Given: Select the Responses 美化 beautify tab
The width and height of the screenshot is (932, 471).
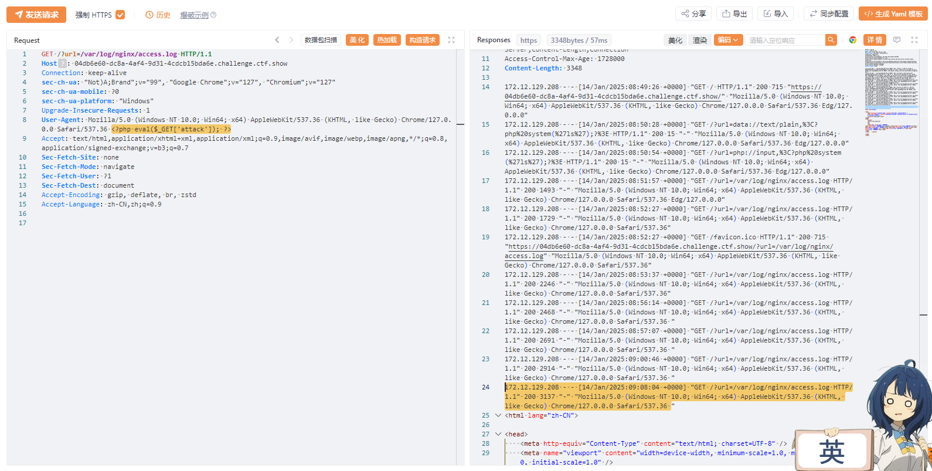Looking at the screenshot, I should click(675, 40).
